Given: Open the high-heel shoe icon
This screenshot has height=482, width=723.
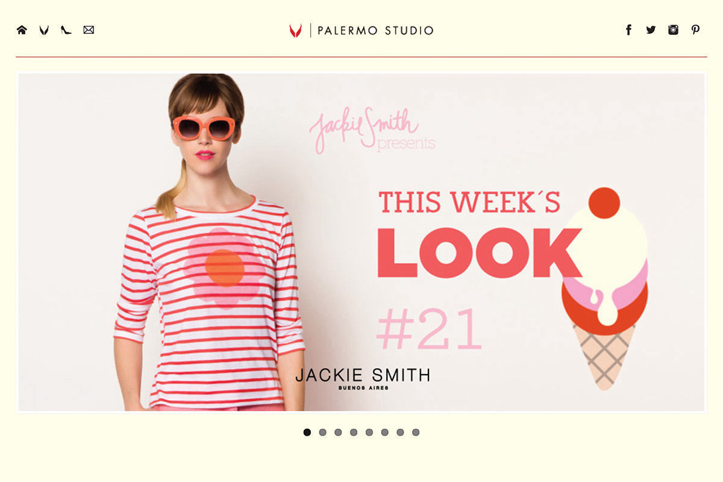Looking at the screenshot, I should click(66, 30).
